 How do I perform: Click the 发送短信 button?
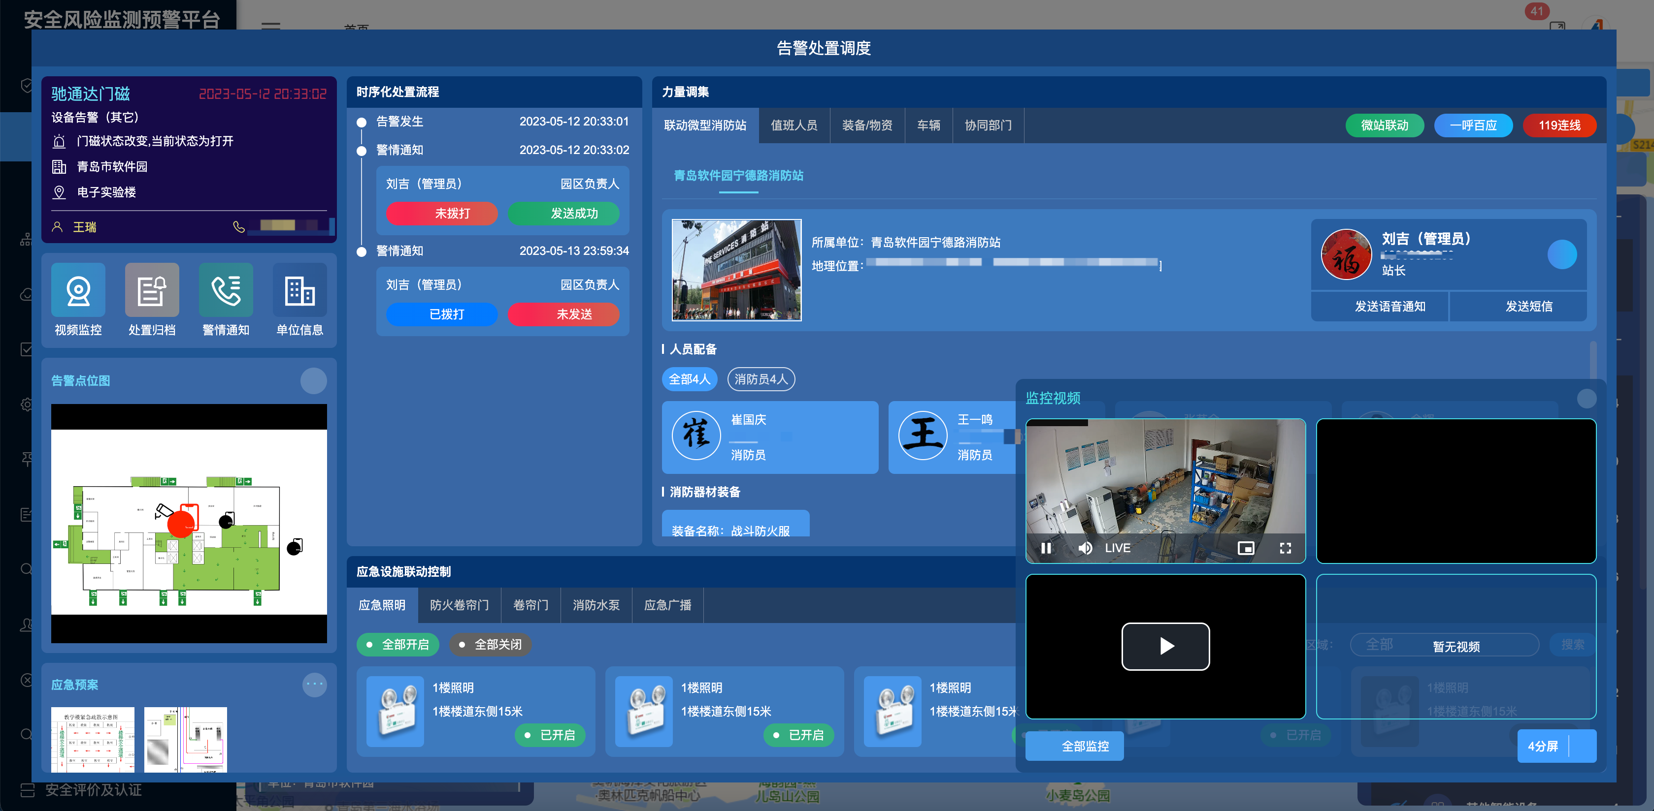coord(1518,306)
